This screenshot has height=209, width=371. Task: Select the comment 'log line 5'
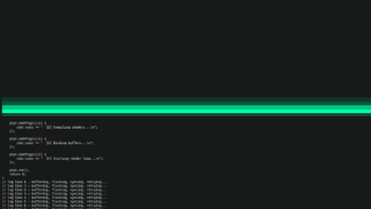click(55, 202)
